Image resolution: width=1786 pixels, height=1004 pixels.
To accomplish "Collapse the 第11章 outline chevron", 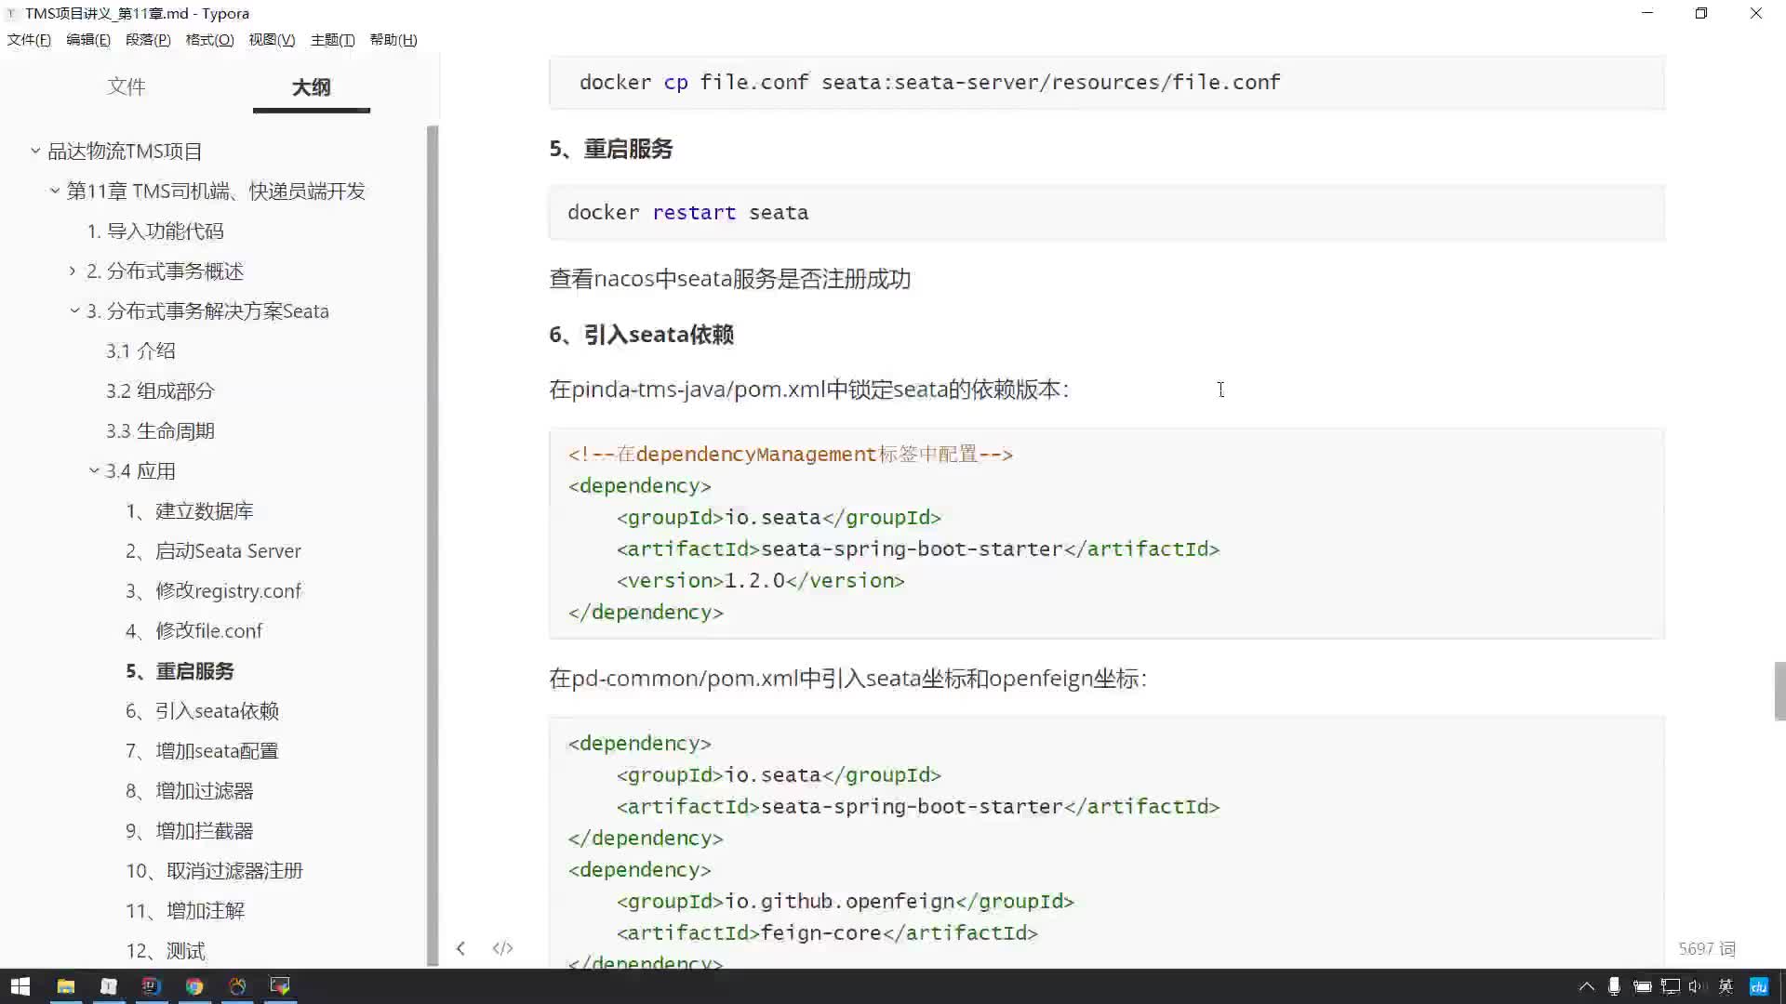I will coord(55,191).
